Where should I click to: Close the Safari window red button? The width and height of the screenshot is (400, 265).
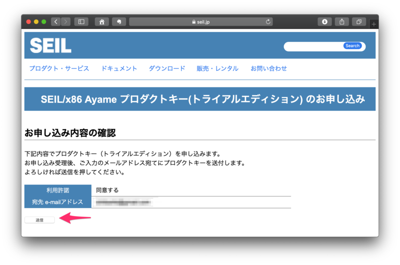click(x=28, y=22)
